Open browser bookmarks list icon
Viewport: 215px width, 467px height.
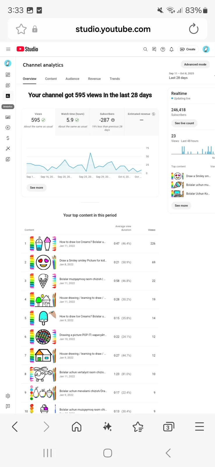pos(138,427)
